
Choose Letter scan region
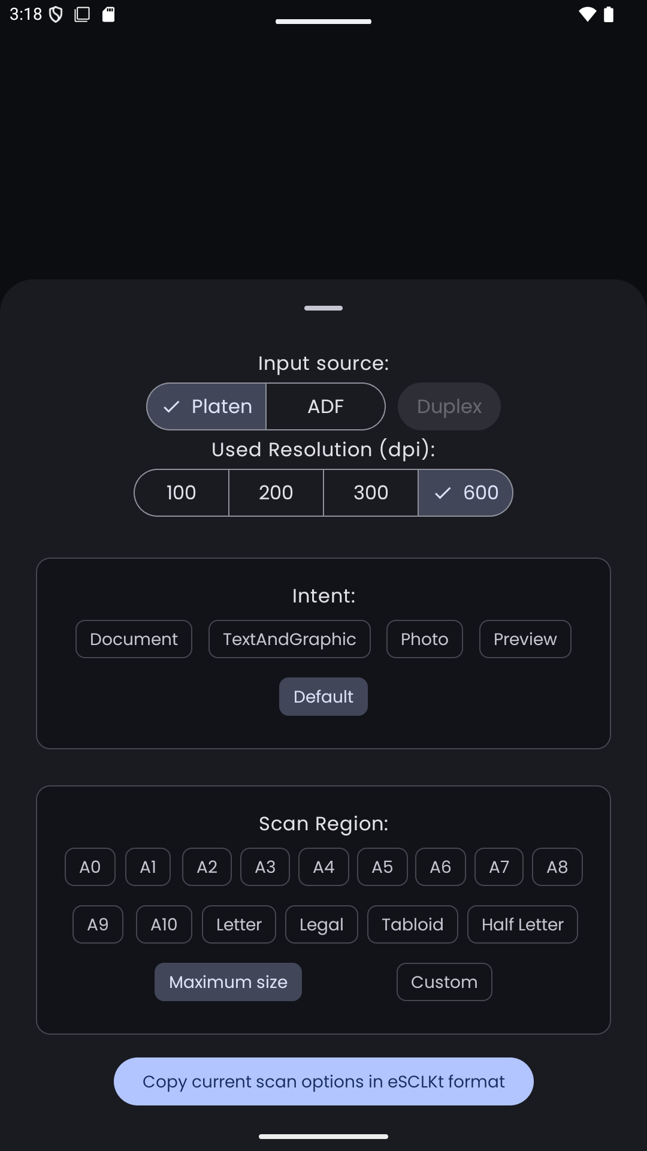click(x=238, y=924)
